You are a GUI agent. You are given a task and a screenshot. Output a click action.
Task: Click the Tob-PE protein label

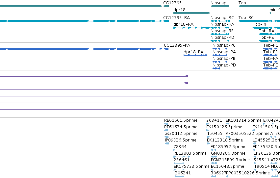point(270,65)
